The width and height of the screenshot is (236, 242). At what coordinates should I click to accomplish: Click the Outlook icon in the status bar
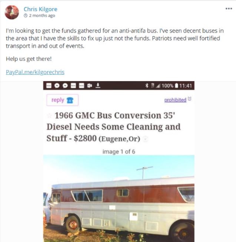click(x=90, y=86)
